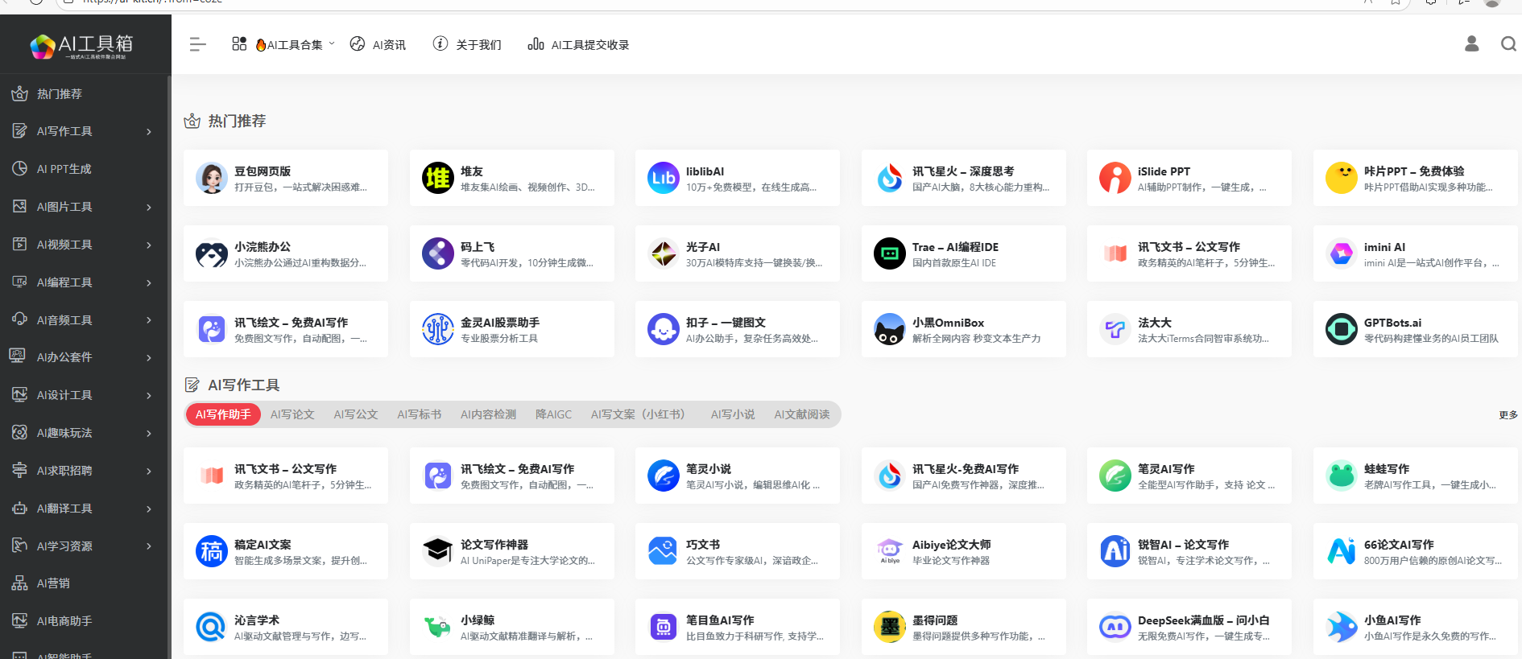The image size is (1522, 659).
Task: Open the Aibiye论文大师 card
Action: tap(964, 551)
